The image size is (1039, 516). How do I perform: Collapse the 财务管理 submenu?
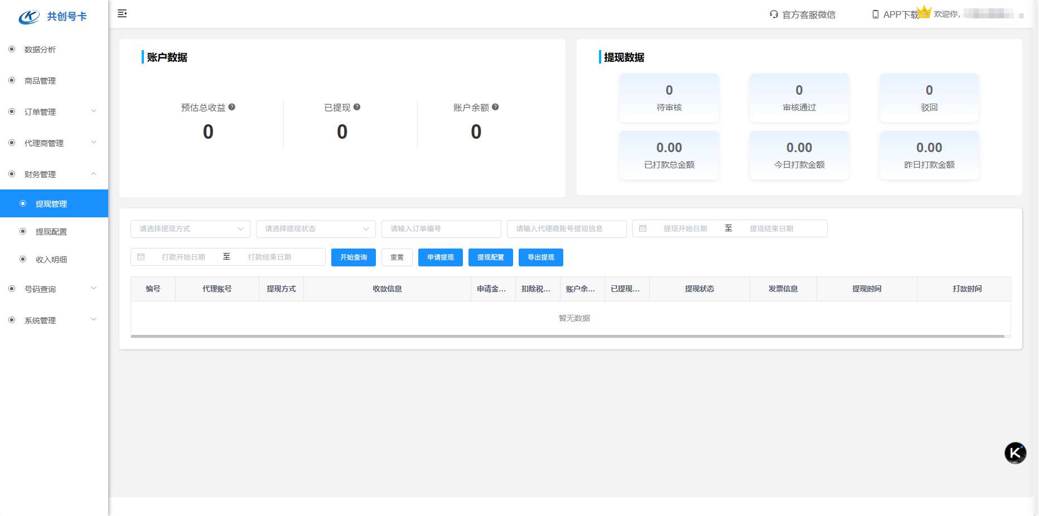click(54, 174)
